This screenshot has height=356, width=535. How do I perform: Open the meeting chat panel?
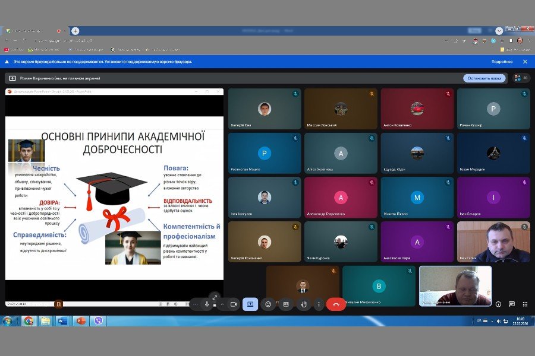coord(511,304)
